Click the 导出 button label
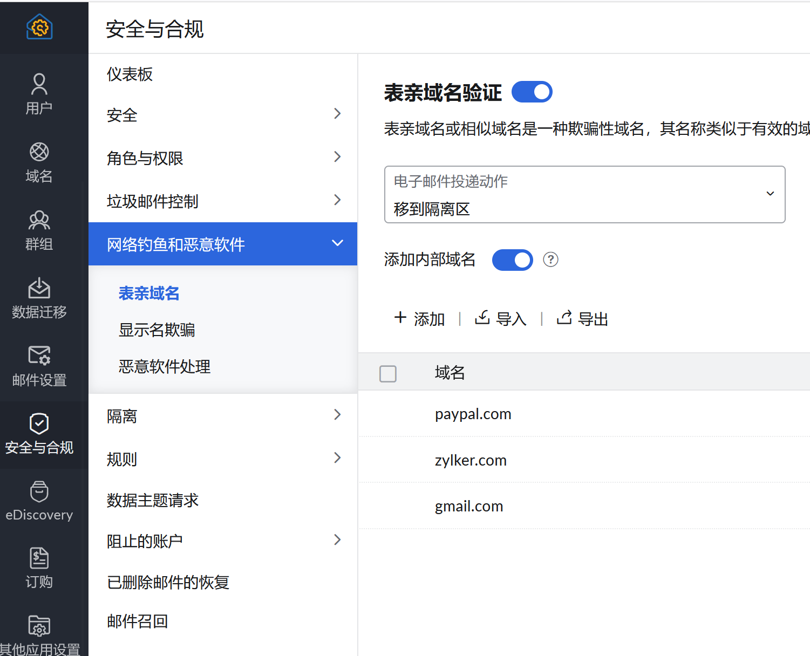810x656 pixels. point(594,319)
